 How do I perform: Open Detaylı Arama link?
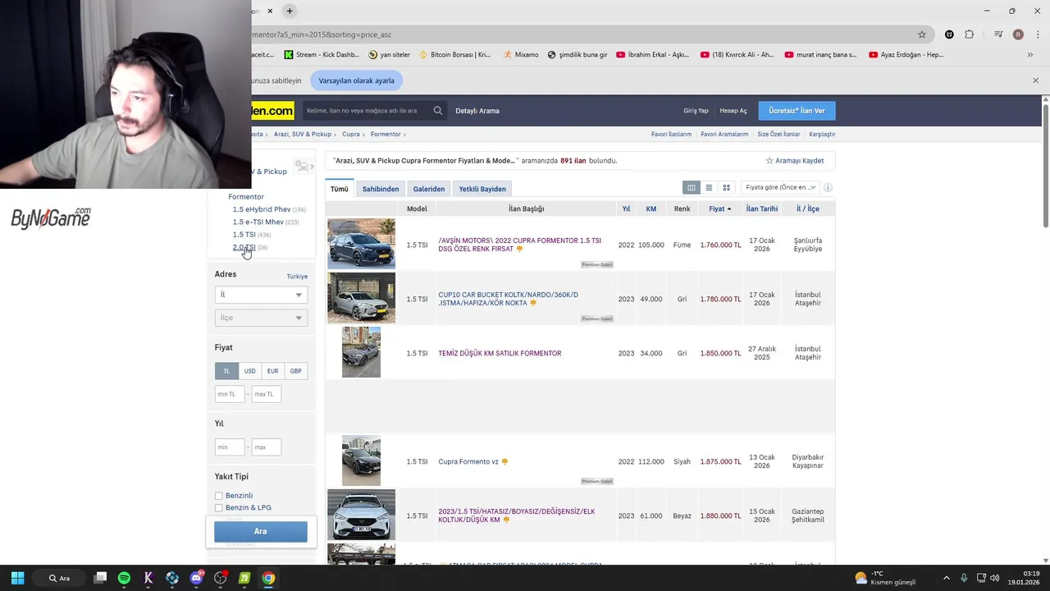477,111
